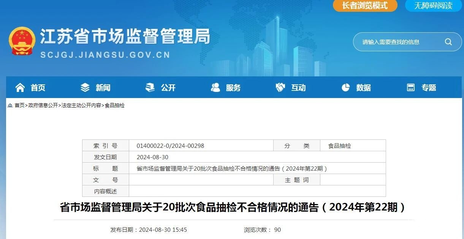This screenshot has width=464, height=239.
Task: Enable 长者浏览模式 senior browsing mode
Action: pos(365,5)
